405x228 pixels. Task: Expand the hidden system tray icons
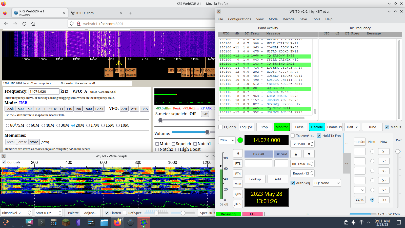369,222
